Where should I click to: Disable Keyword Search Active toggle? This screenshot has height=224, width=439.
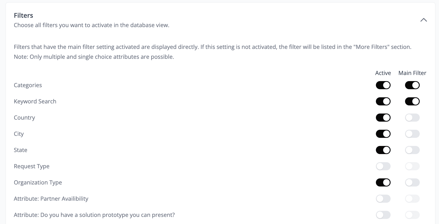click(383, 101)
